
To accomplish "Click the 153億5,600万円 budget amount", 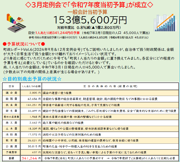I will (90, 20).
